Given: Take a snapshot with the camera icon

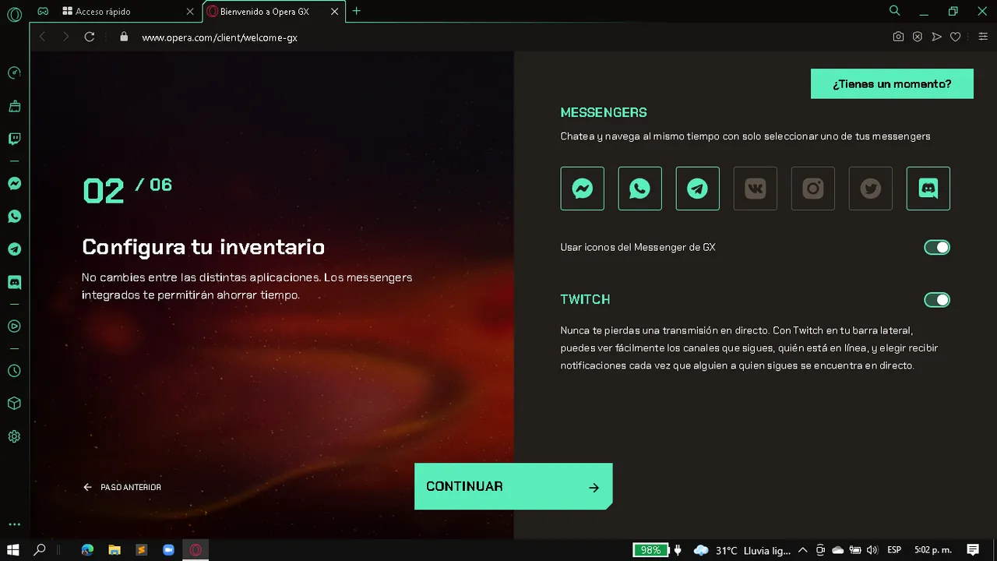Looking at the screenshot, I should tap(898, 37).
